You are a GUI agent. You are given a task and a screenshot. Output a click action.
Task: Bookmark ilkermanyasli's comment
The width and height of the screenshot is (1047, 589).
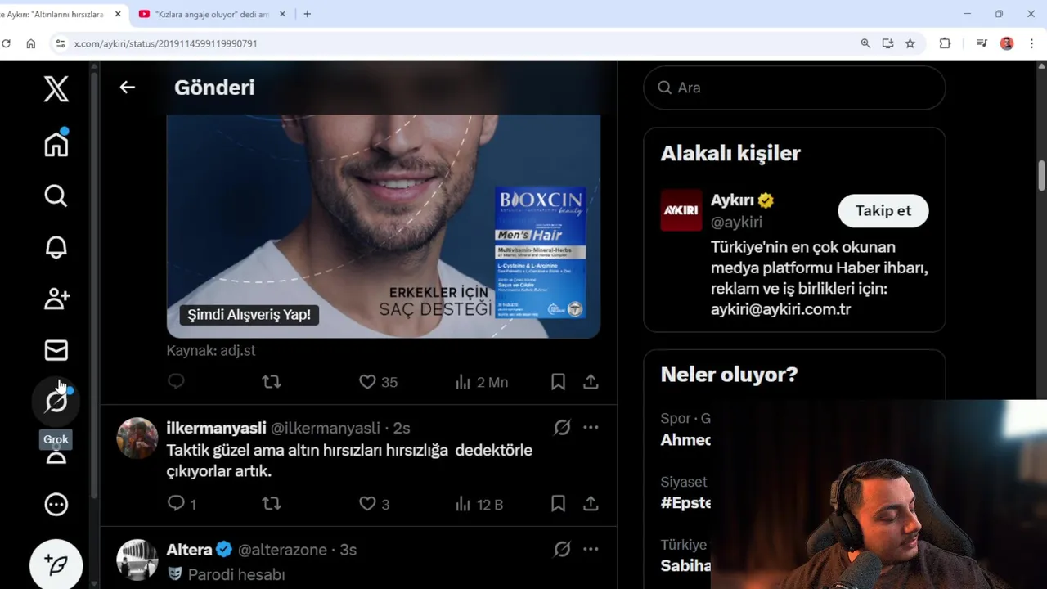click(x=558, y=504)
